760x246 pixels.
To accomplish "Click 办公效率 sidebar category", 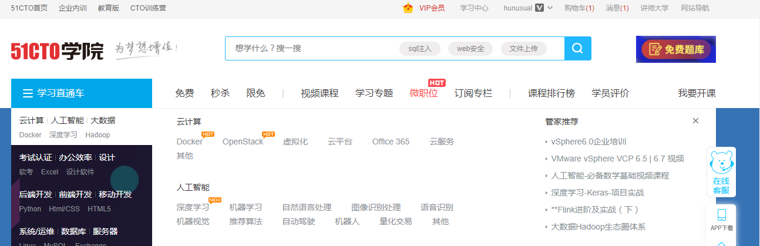I will (75, 157).
